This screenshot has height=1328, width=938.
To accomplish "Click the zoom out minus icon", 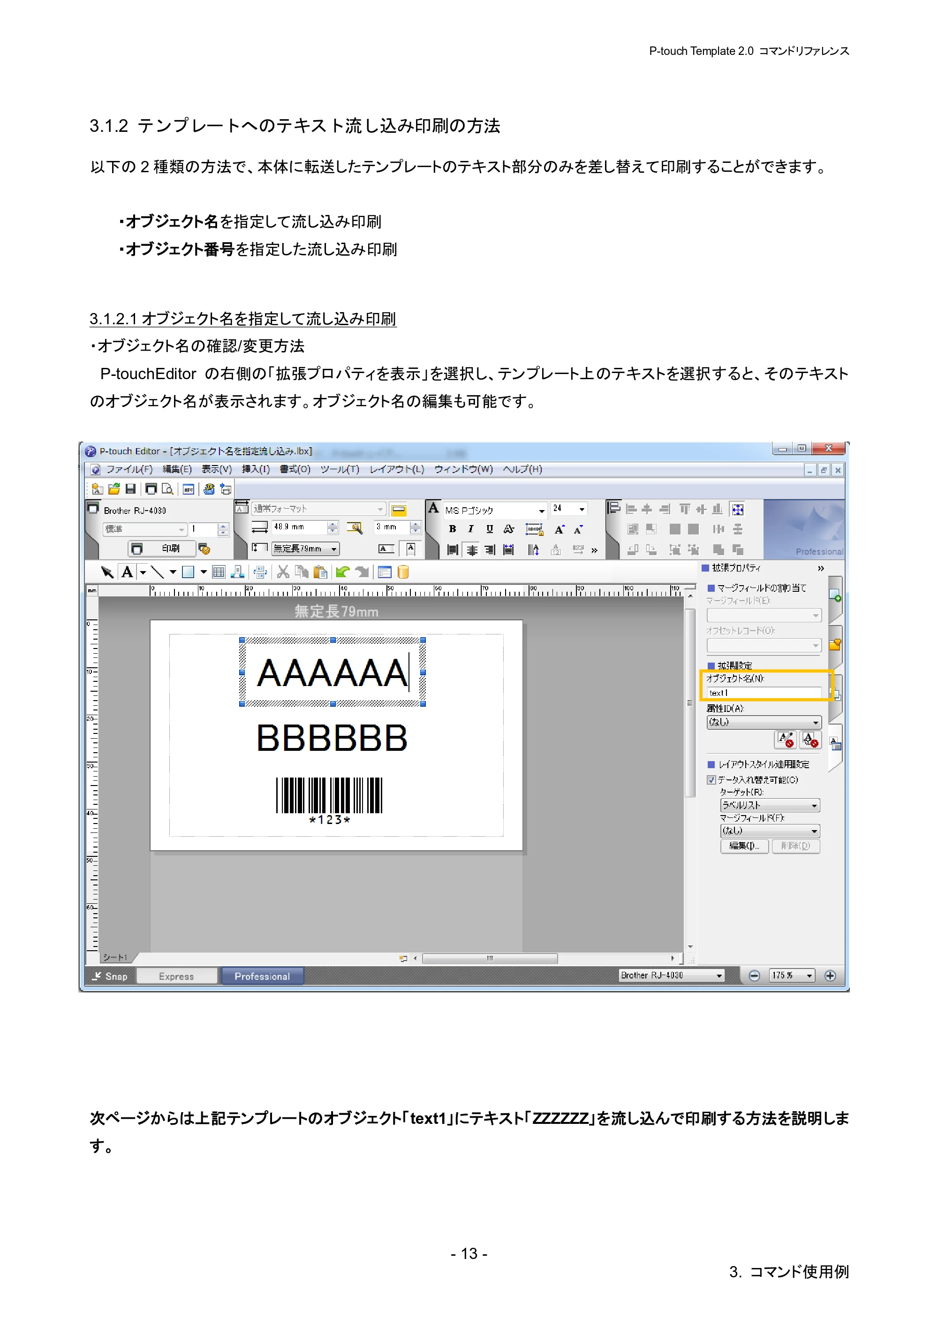I will click(x=754, y=976).
